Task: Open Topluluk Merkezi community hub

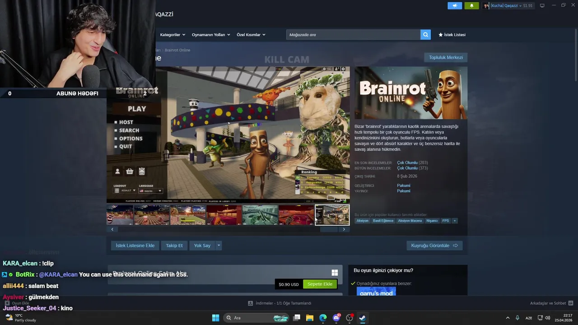Action: [446, 57]
